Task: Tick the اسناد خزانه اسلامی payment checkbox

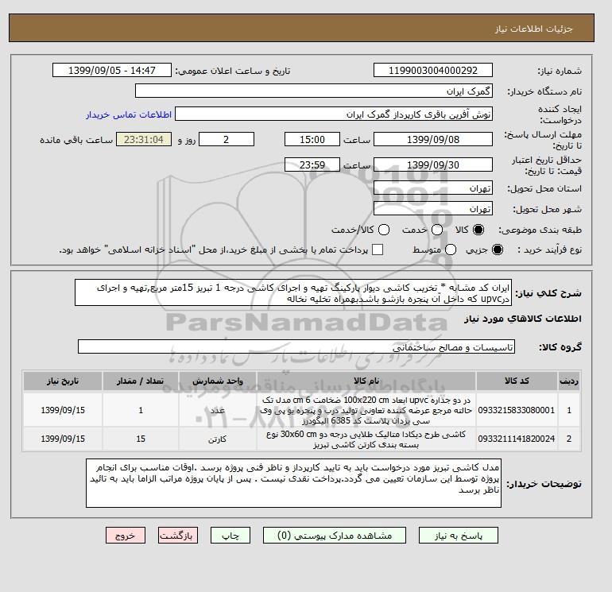Action: [x=378, y=250]
